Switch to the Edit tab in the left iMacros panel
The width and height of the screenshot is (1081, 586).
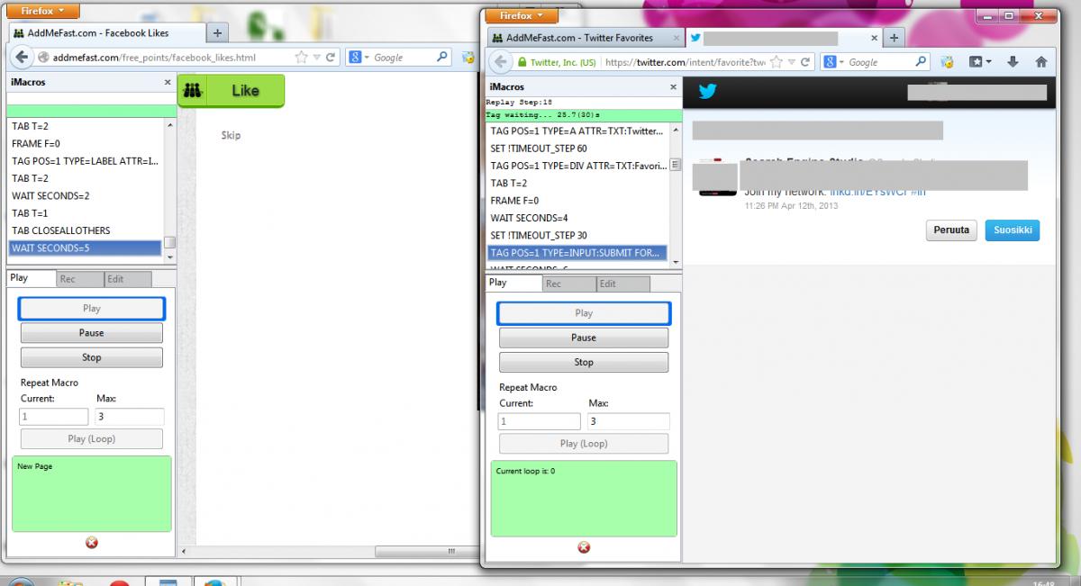[127, 279]
